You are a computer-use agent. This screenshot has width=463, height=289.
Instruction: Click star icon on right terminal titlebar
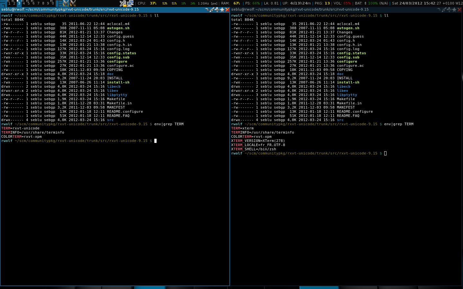click(454, 10)
